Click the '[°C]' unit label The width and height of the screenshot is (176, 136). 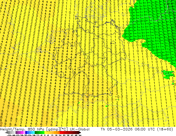coord(64,129)
